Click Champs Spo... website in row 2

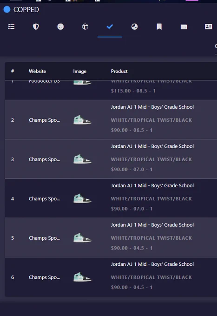tap(45, 120)
